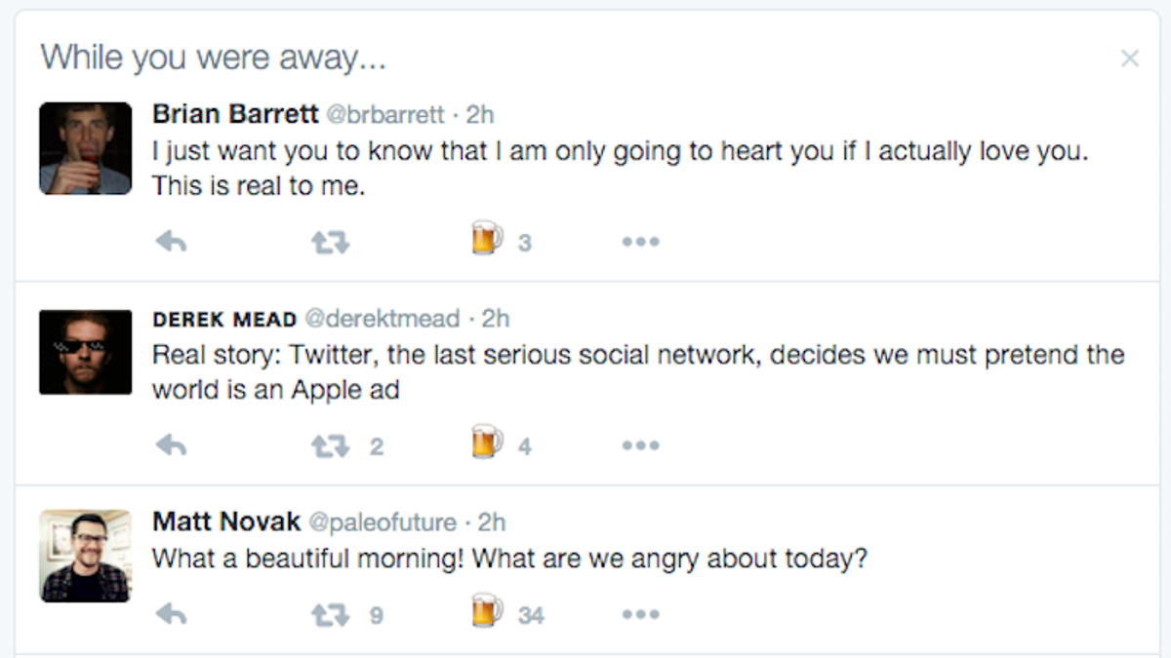The image size is (1171, 658).
Task: Open the 2h timestamp on Matt Novak's tweet
Action: [492, 523]
